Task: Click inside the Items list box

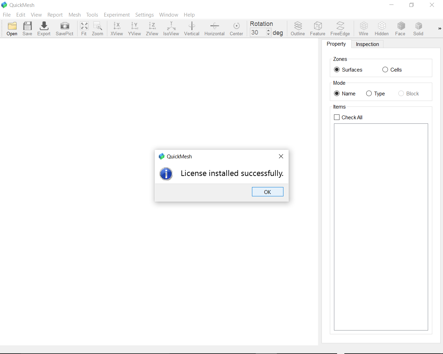Action: pos(381,227)
